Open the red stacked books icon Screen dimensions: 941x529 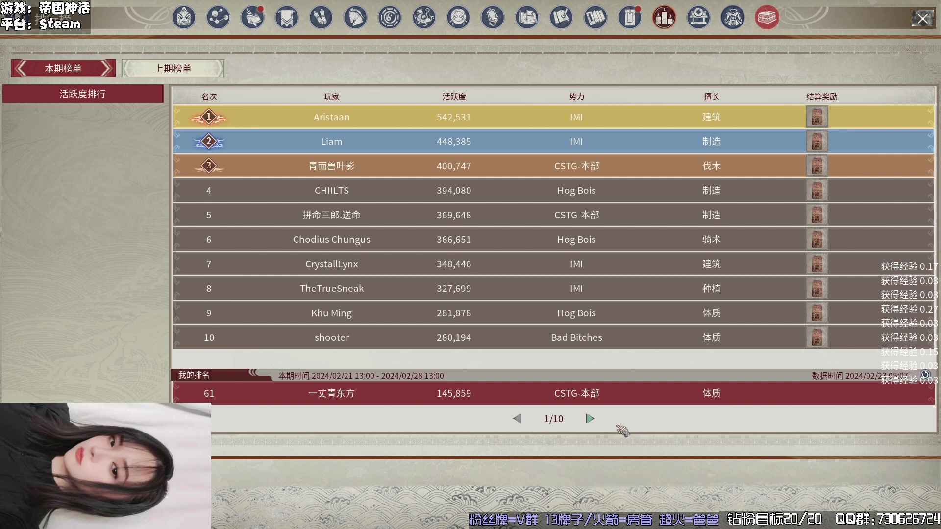coord(767,18)
